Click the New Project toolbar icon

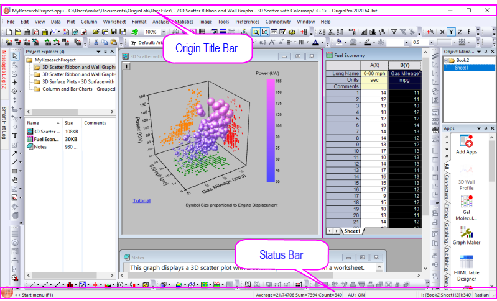point(9,32)
